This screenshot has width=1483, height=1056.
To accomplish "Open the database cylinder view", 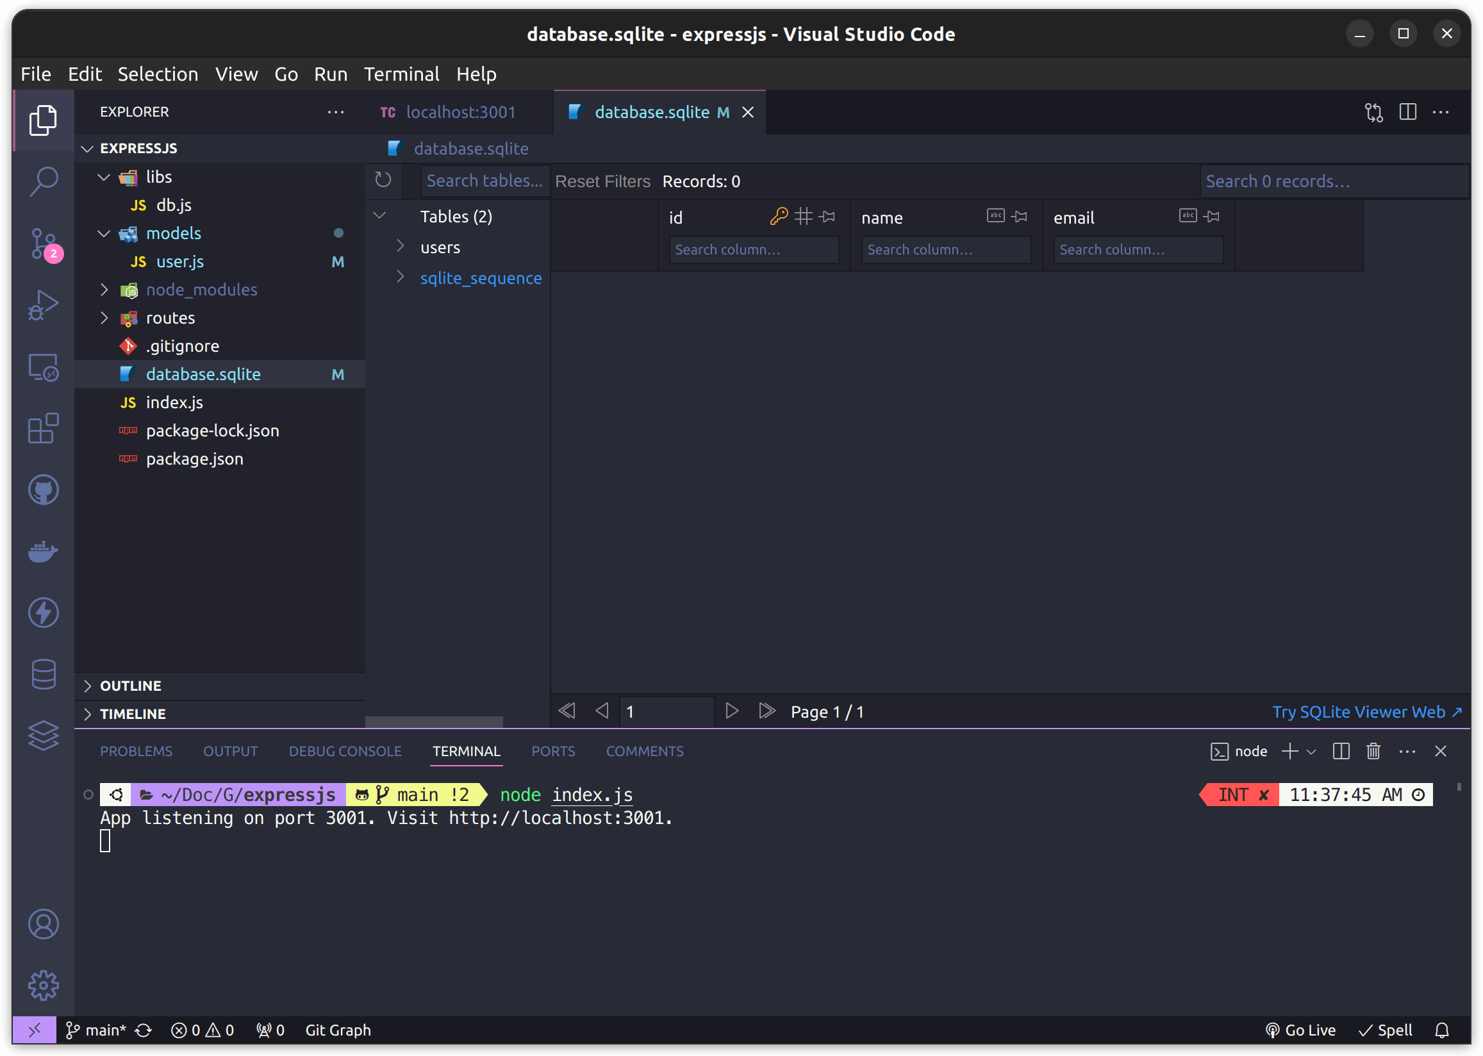I will point(43,674).
